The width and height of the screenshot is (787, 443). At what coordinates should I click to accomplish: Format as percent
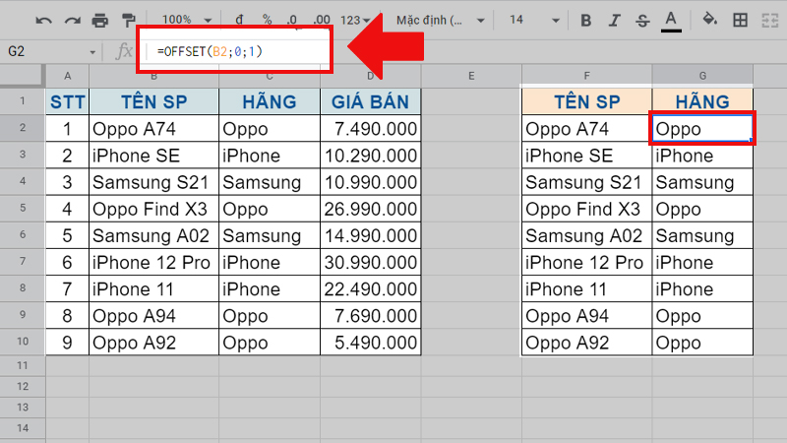click(267, 20)
